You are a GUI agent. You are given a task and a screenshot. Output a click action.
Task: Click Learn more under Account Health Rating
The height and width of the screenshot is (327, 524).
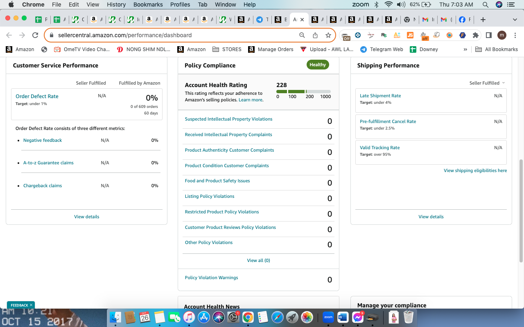point(251,100)
